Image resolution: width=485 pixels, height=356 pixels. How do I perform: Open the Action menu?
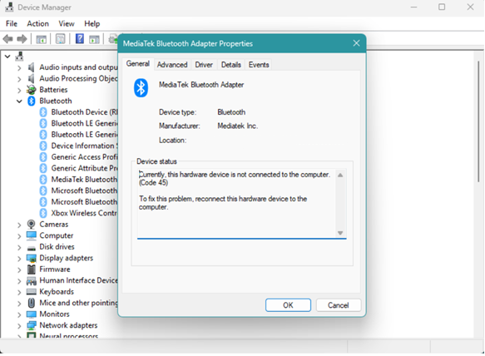click(x=37, y=24)
